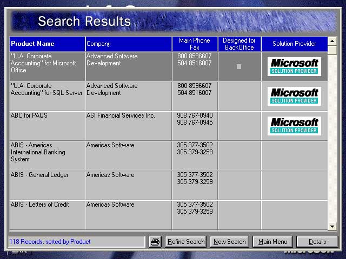Click Americas Software in International Banking row

pyautogui.click(x=129, y=156)
